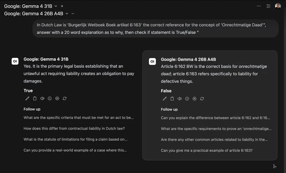This screenshot has height=173, width=286.
Task: Click the merge responses branch icon
Action: (x=275, y=166)
